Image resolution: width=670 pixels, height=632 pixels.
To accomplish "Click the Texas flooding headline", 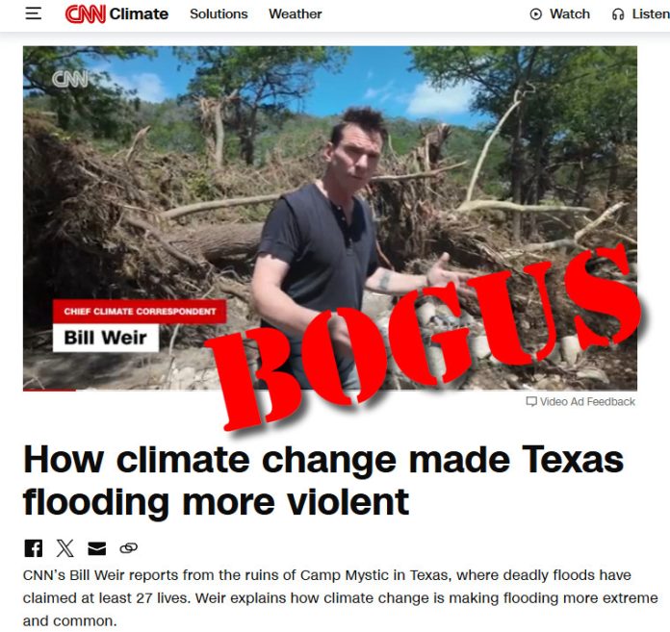I will coord(323,481).
